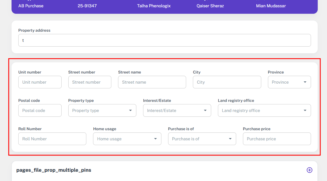Expand the pages_file_prop_multiple_pins section with plus icon
Screen dimensions: 327x181
[x=309, y=170]
